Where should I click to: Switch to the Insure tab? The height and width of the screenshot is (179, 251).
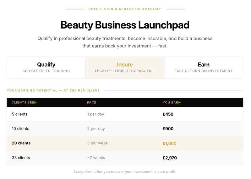coord(125,68)
